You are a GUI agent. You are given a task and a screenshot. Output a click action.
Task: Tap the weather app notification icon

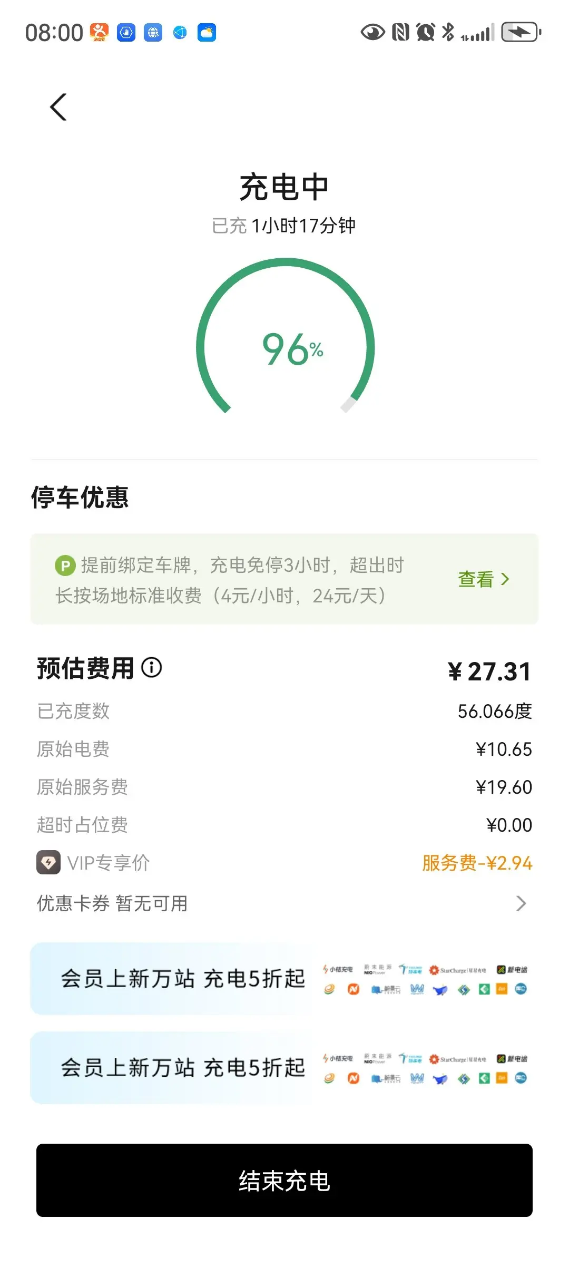coord(207,33)
